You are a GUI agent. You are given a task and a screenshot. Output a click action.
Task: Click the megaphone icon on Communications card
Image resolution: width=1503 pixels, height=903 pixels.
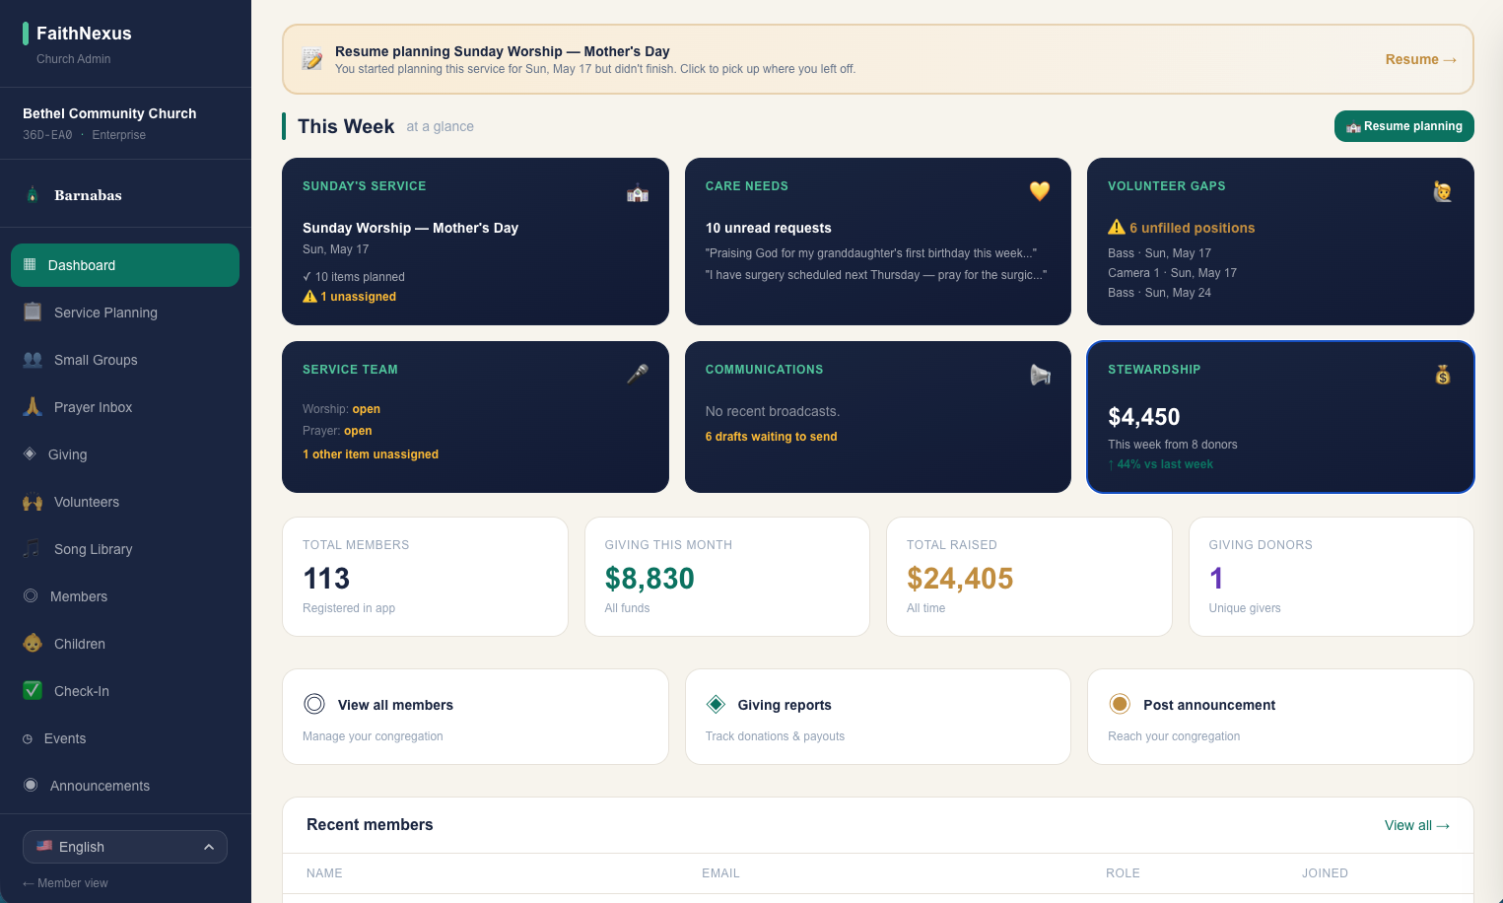(1040, 375)
